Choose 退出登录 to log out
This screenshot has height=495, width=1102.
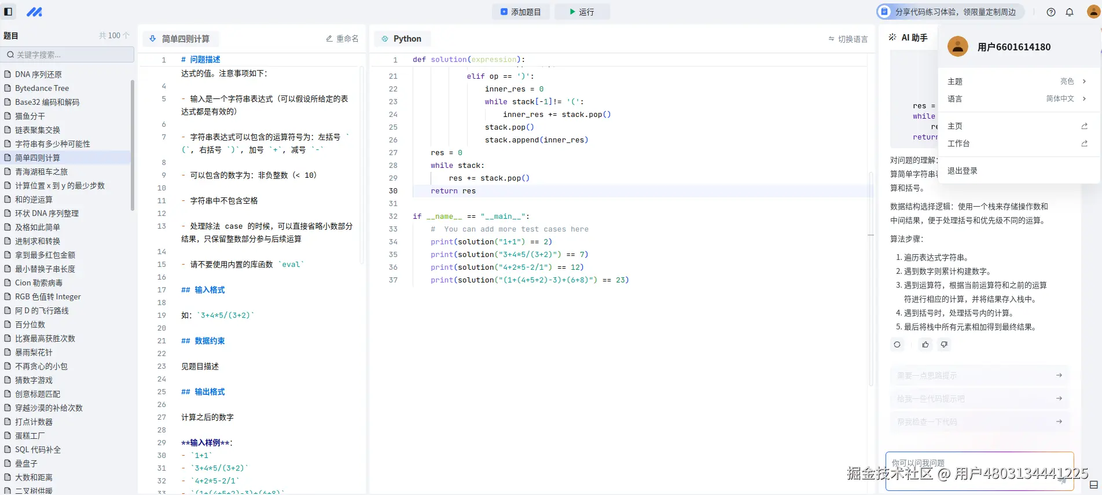click(1018, 171)
